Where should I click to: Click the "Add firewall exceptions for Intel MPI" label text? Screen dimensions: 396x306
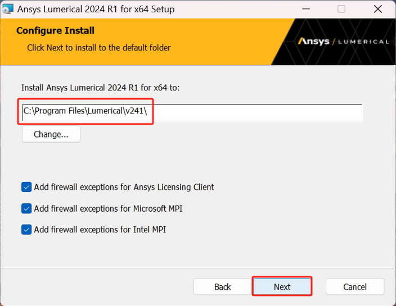pos(100,229)
